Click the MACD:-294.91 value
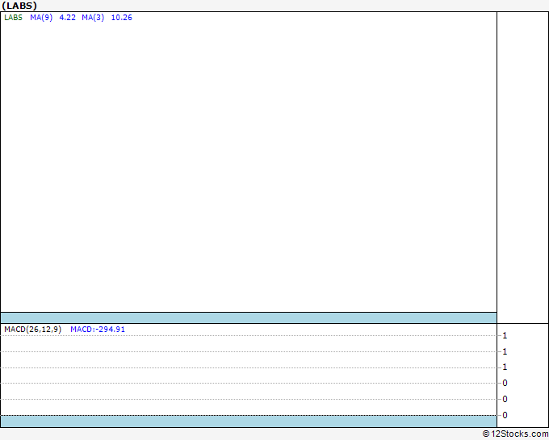 coord(98,330)
